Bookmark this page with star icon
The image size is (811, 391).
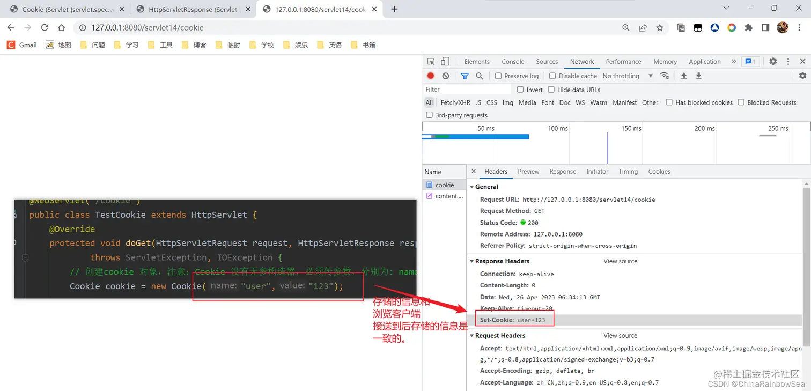[x=660, y=28]
